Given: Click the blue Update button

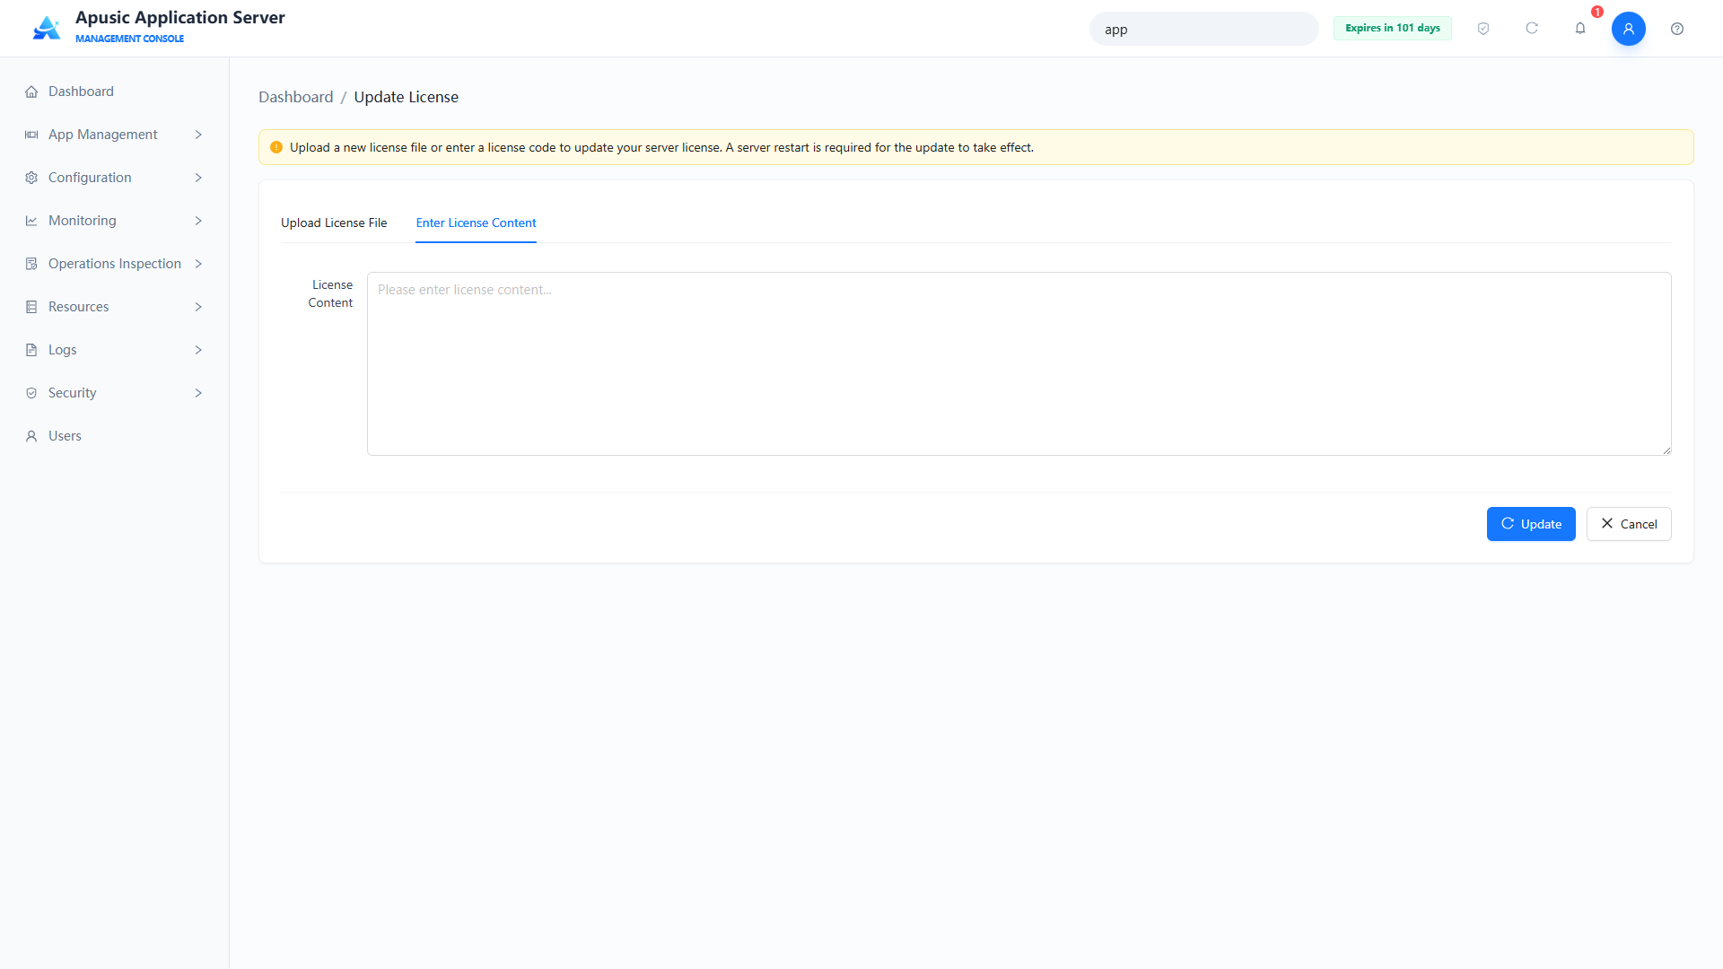Looking at the screenshot, I should point(1531,524).
